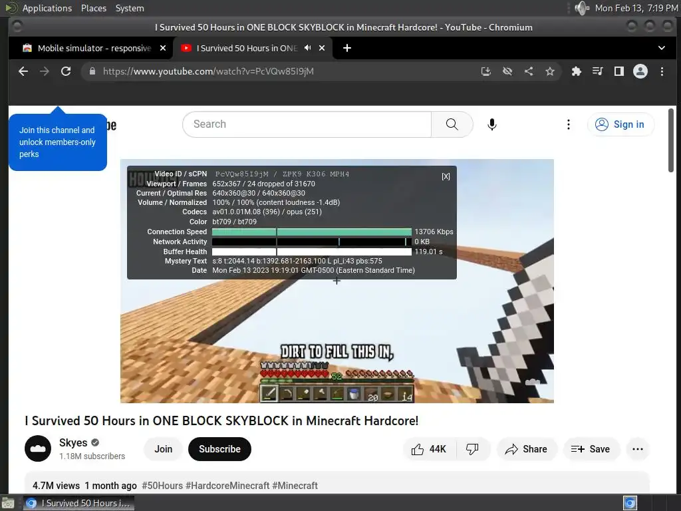681x511 pixels.
Task: Click the browser forward arrow
Action: 45,71
